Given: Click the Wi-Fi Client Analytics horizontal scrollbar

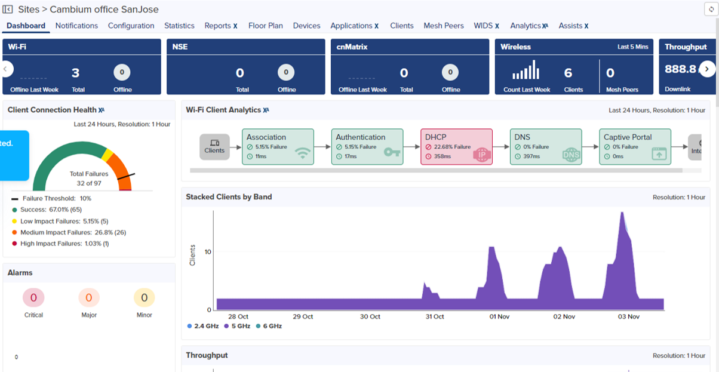Looking at the screenshot, I should (x=436, y=171).
